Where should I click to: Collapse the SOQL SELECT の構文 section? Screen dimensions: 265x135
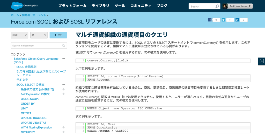coord(64,85)
